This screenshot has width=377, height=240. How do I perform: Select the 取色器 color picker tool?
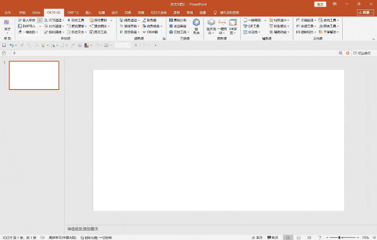pyautogui.click(x=149, y=20)
